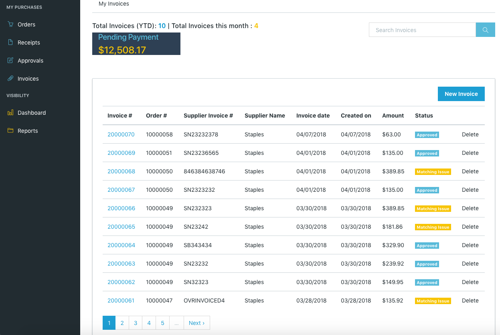Open invoice 20000063

pyautogui.click(x=121, y=264)
